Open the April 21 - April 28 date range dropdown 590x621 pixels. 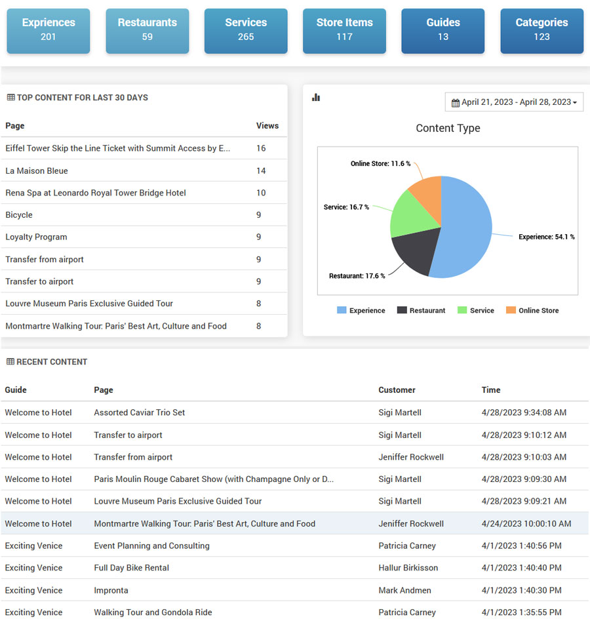(514, 102)
